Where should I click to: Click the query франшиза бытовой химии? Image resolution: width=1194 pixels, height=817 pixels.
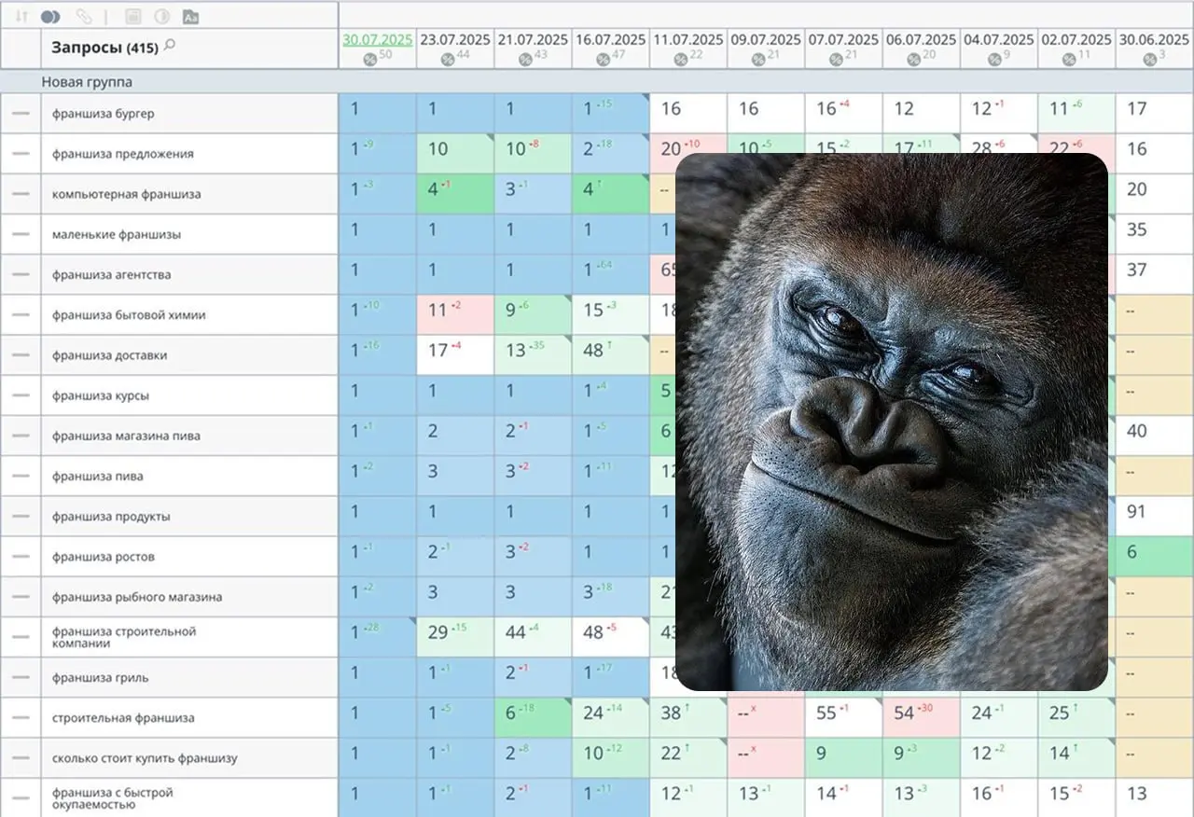point(129,315)
